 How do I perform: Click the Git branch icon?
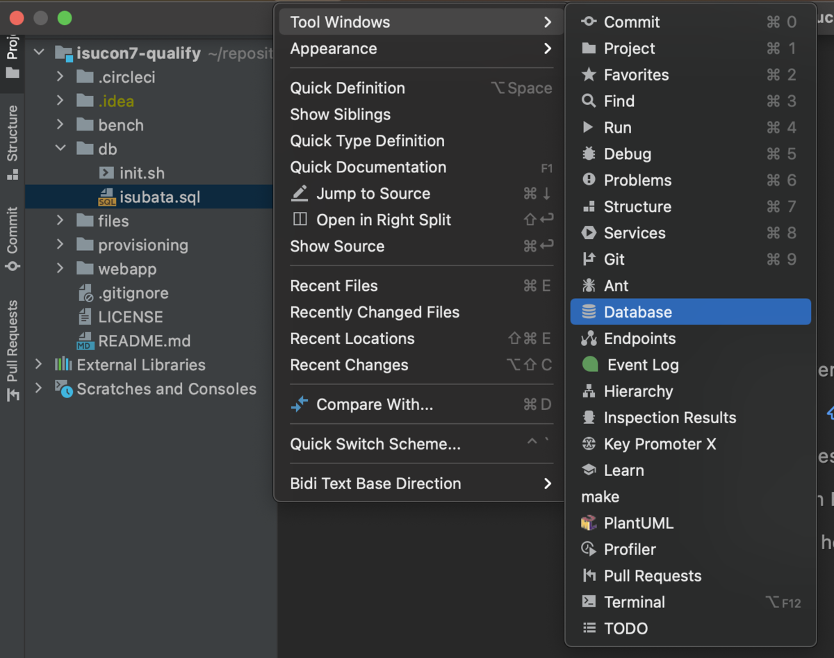[589, 259]
